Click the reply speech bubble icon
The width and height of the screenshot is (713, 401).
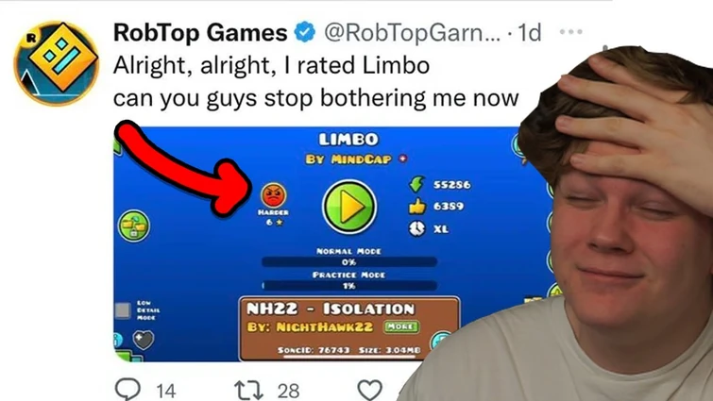pos(127,390)
